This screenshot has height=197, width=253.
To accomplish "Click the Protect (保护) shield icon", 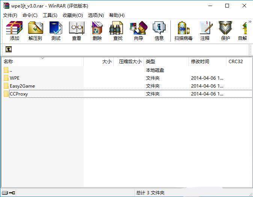I will (225, 31).
